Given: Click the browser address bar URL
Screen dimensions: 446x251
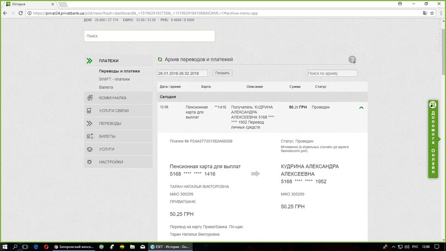Looking at the screenshot, I should pyautogui.click(x=145, y=13).
